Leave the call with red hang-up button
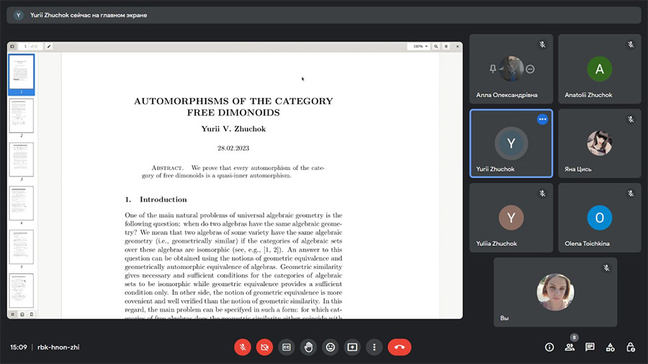The height and width of the screenshot is (364, 648). click(x=399, y=347)
